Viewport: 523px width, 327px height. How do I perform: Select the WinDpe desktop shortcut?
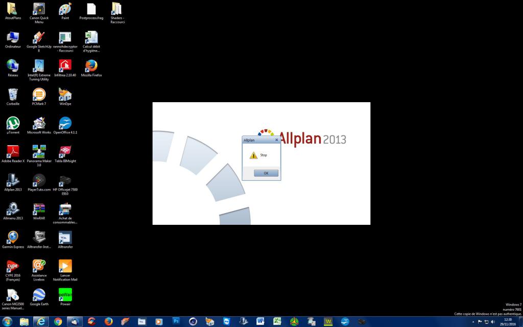point(65,98)
